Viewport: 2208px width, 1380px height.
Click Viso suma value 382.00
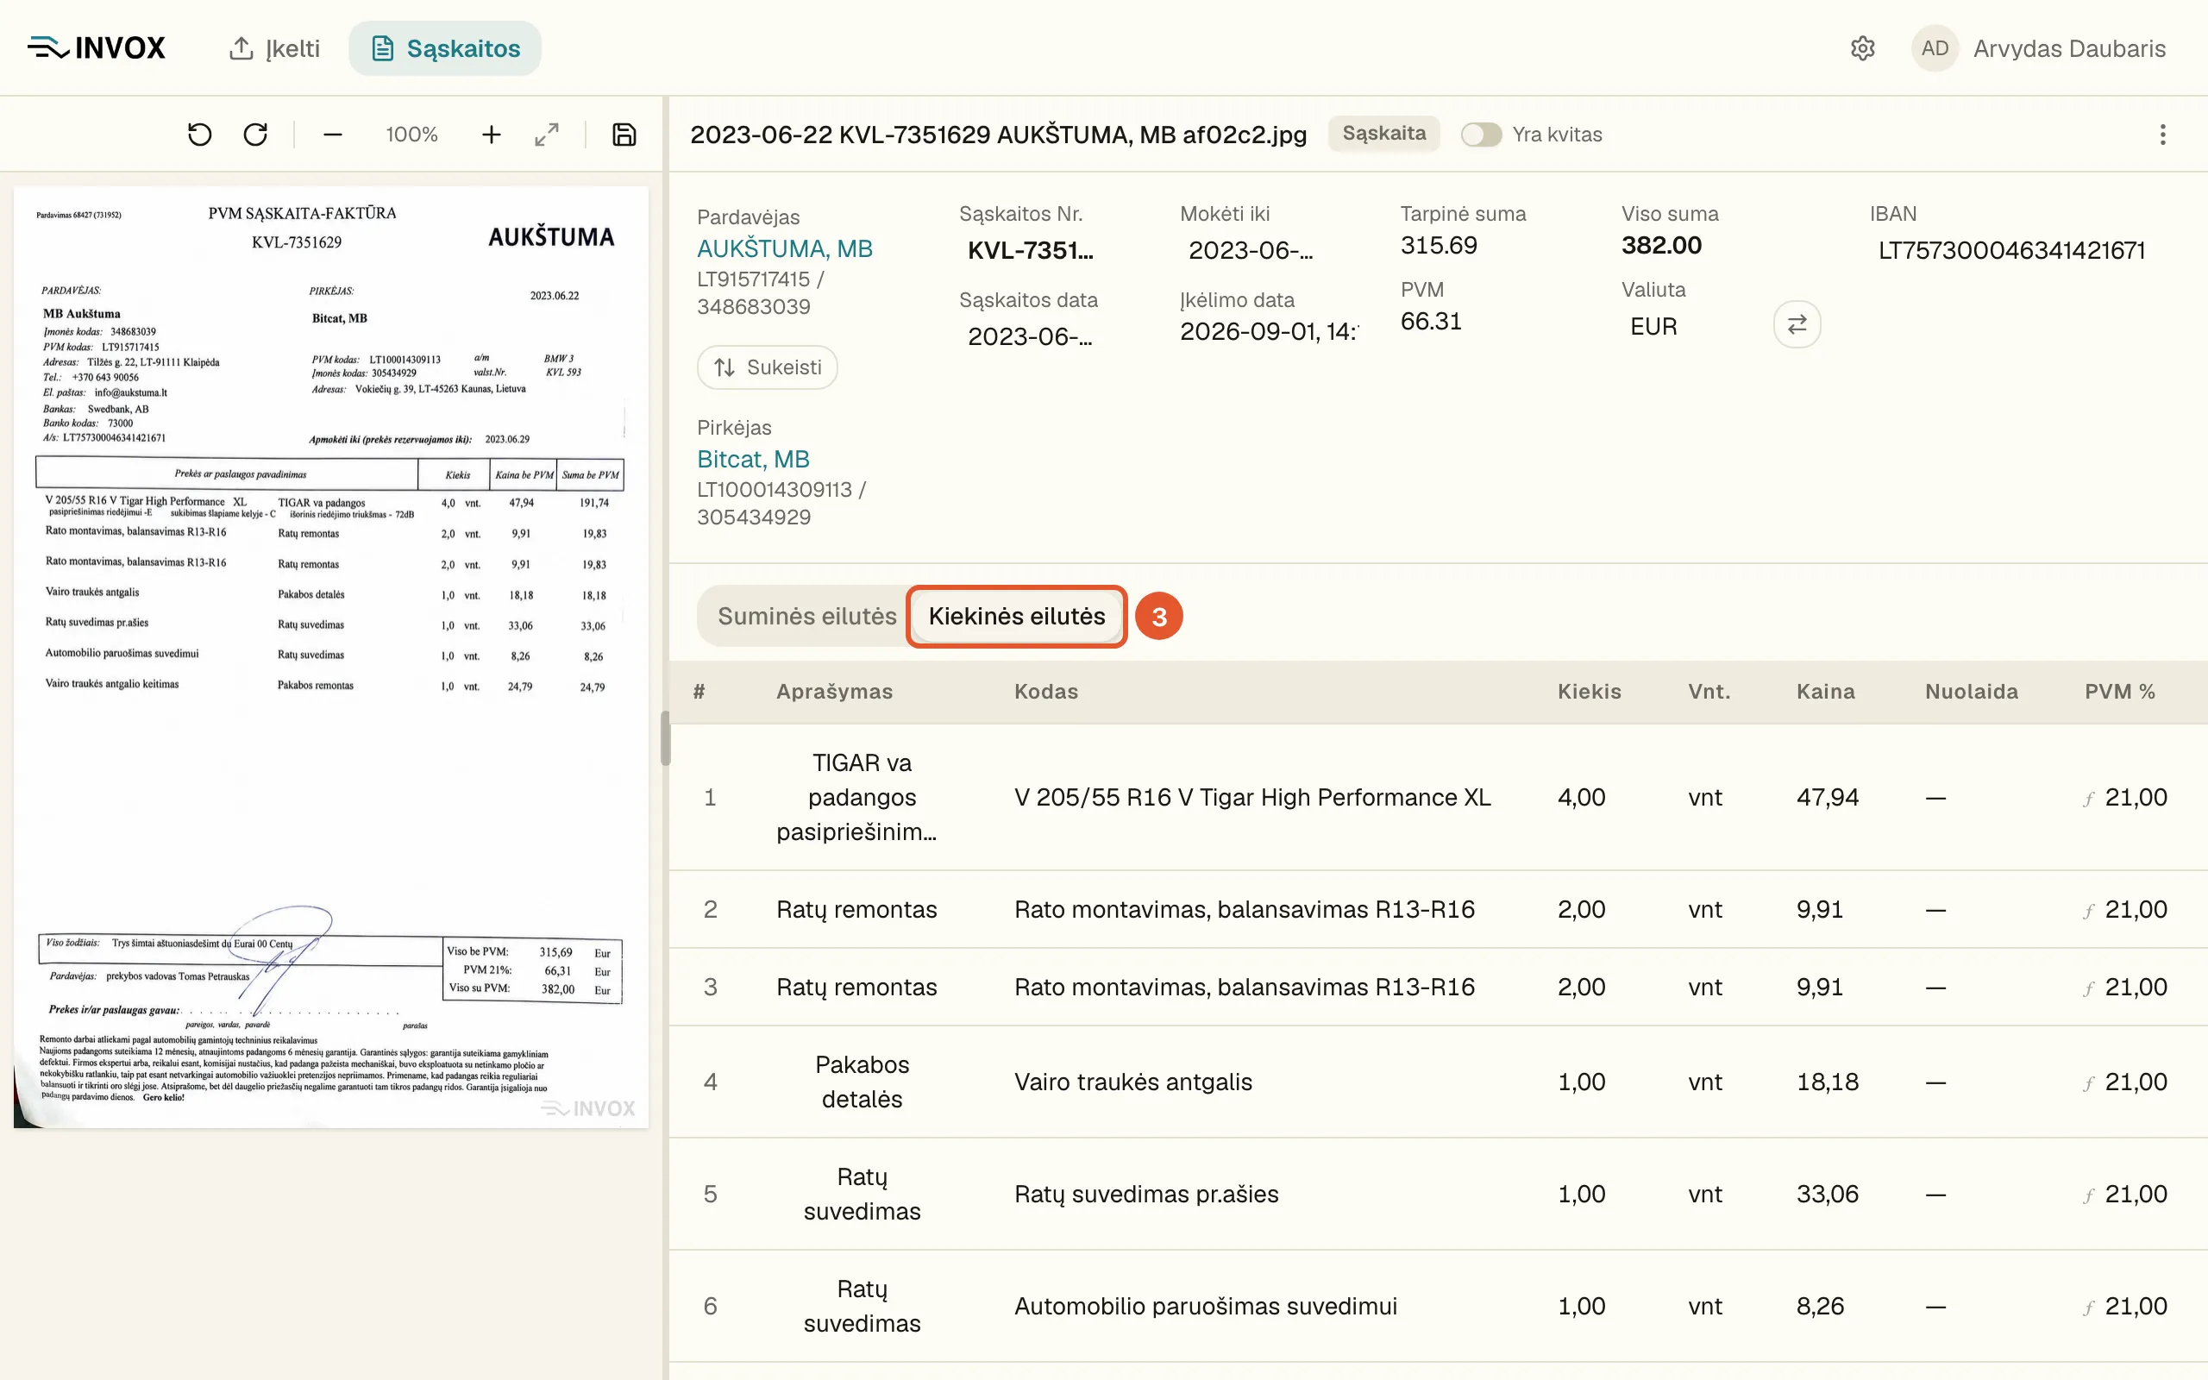pos(1661,246)
